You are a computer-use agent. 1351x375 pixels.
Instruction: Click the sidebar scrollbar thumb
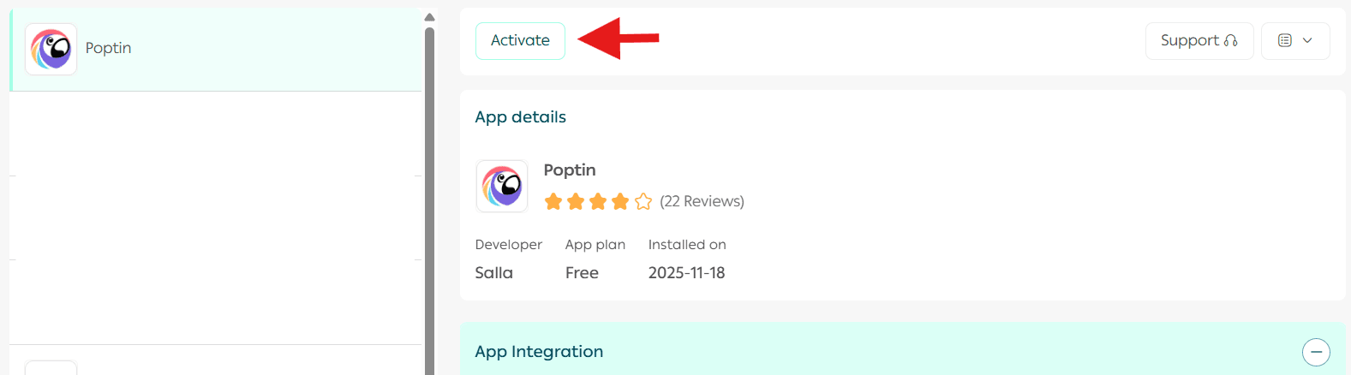[430, 197]
